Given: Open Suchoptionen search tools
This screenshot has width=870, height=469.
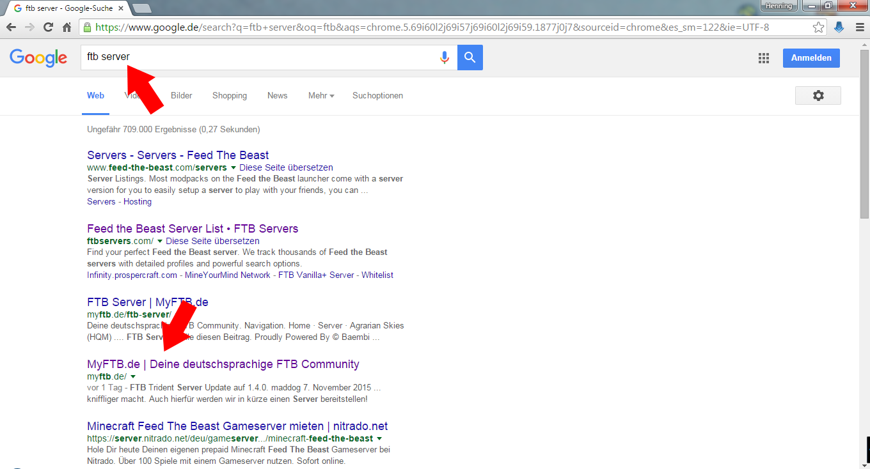Looking at the screenshot, I should point(377,96).
